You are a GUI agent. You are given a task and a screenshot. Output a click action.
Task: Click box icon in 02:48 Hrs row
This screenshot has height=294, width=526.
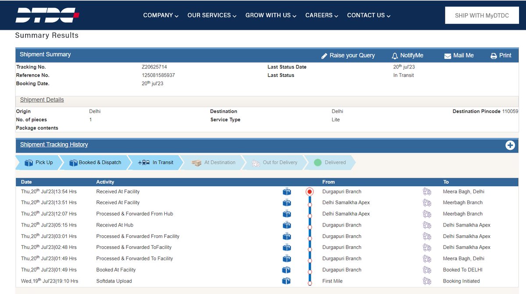coord(287,248)
